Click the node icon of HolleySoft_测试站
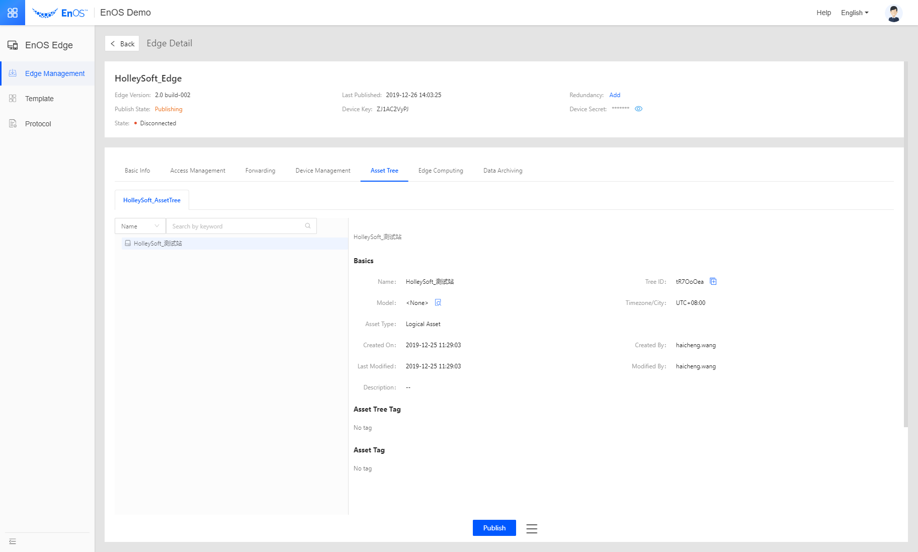 tap(128, 243)
